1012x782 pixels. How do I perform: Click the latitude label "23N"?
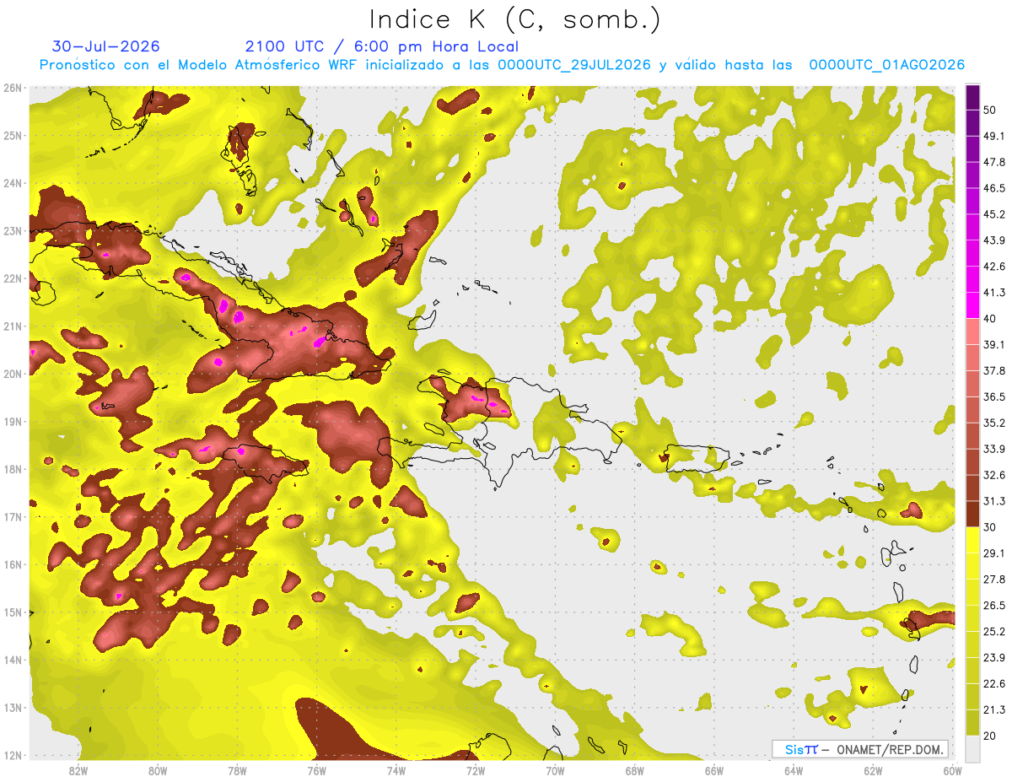tap(12, 230)
